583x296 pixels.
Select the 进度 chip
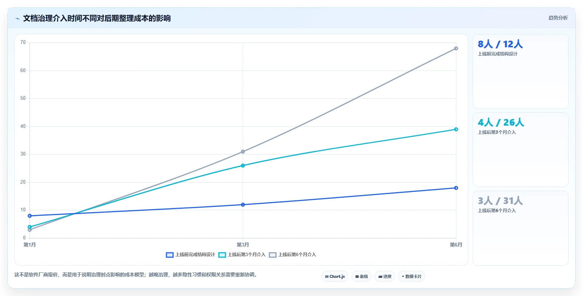385,276
